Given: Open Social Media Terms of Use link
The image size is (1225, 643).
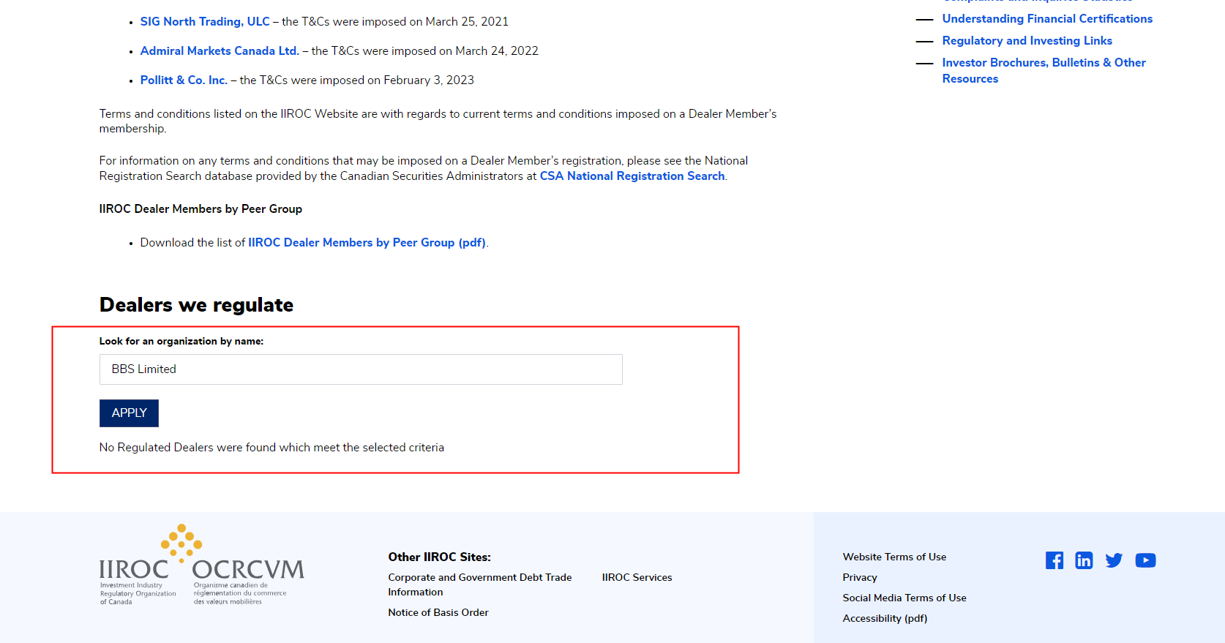Looking at the screenshot, I should point(904,598).
